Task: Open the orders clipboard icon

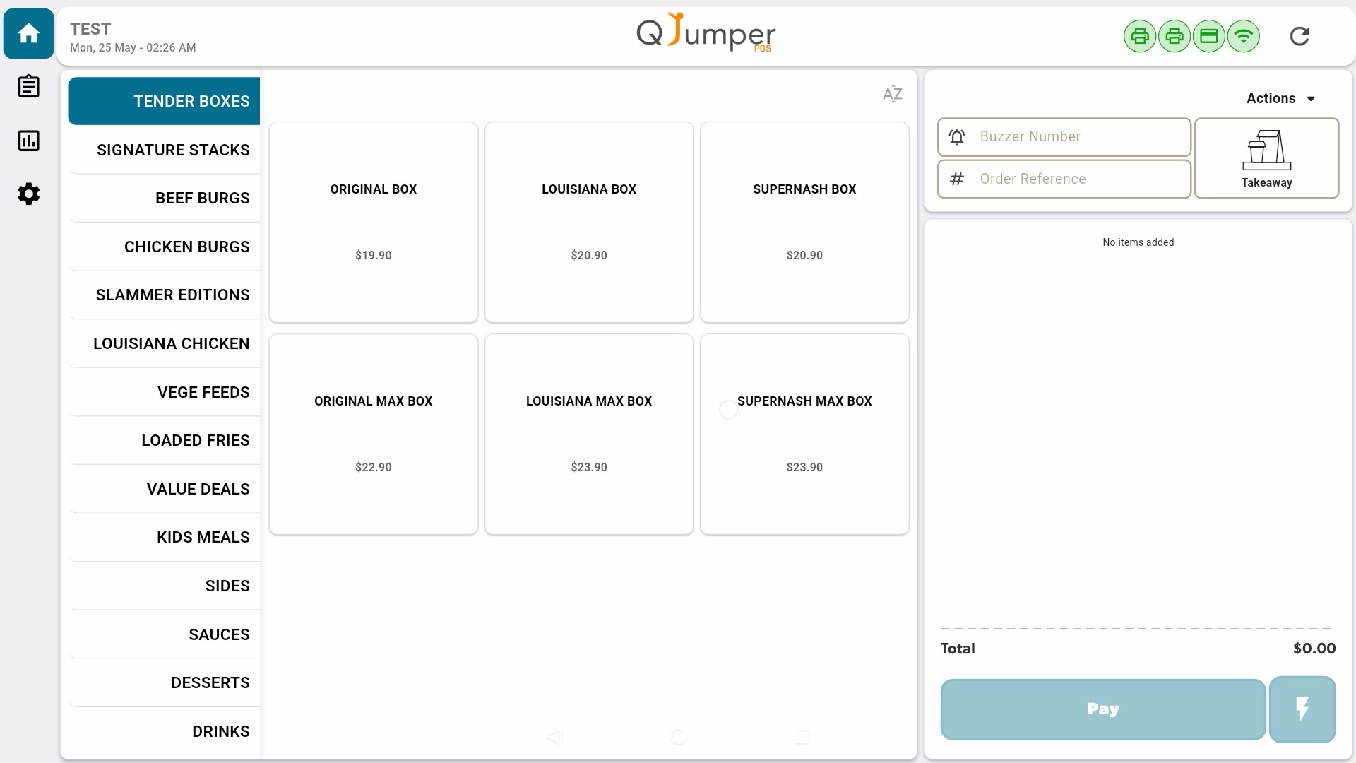Action: (29, 87)
